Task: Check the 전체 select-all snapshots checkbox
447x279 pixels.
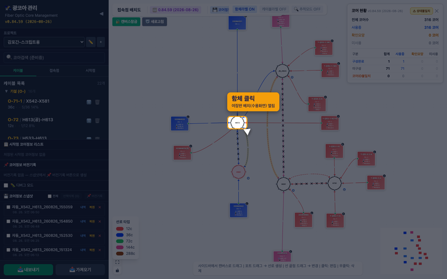Action: 49,196
